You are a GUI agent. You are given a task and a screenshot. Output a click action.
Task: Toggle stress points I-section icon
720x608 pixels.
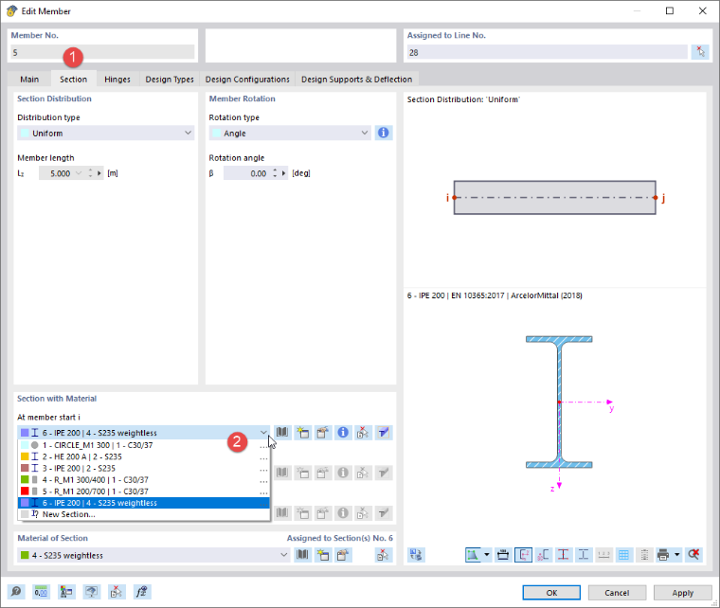pyautogui.click(x=564, y=555)
